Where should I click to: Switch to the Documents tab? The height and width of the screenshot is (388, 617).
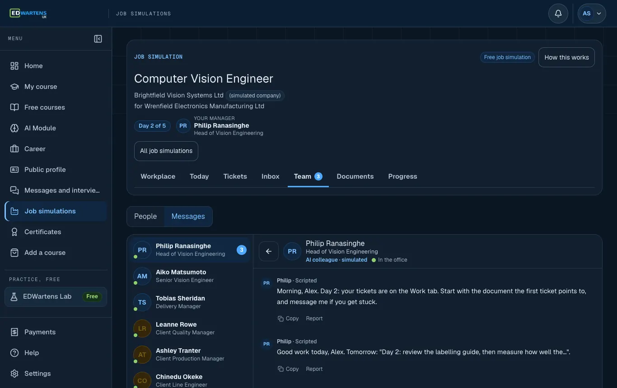[x=355, y=176]
